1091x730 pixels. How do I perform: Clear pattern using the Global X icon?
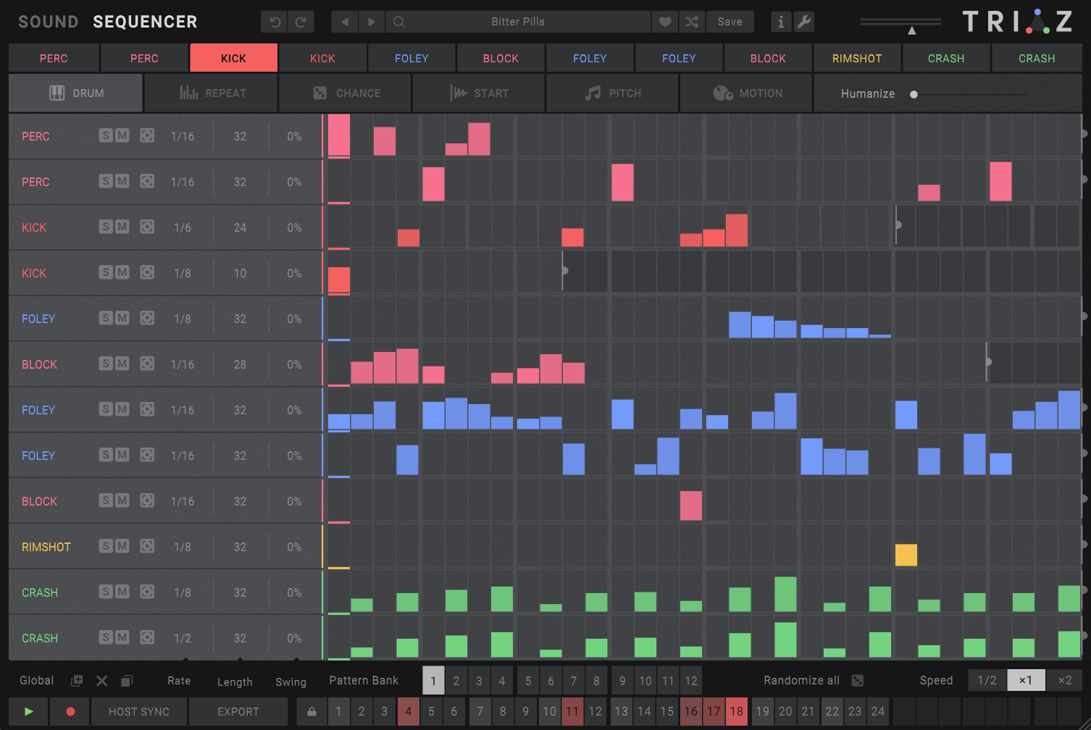pyautogui.click(x=102, y=681)
